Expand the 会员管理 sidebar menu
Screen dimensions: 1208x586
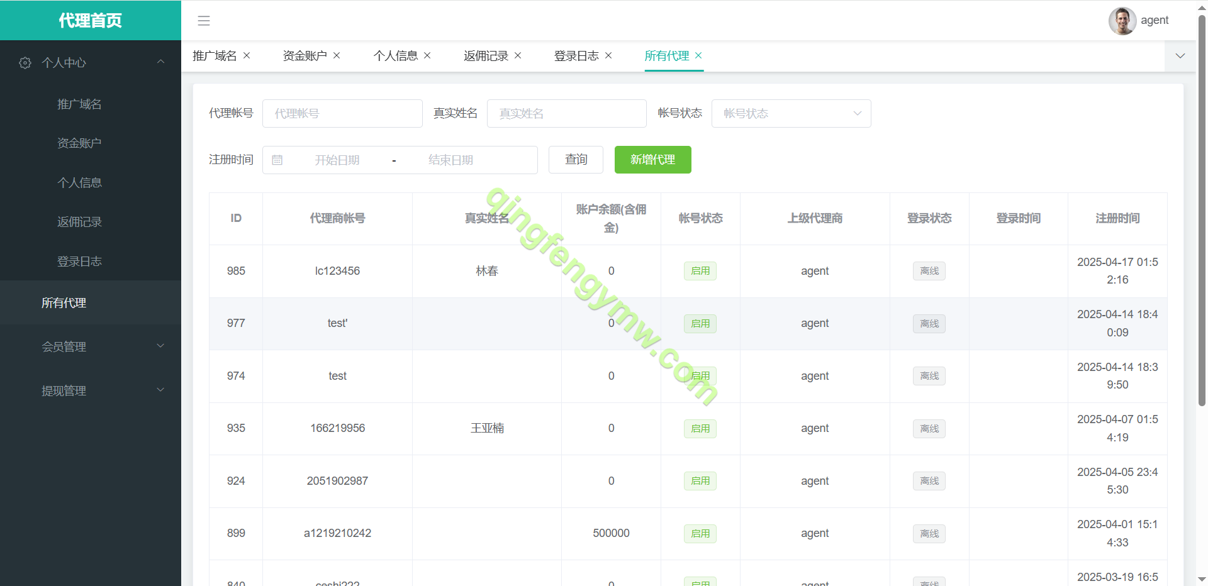(x=91, y=346)
